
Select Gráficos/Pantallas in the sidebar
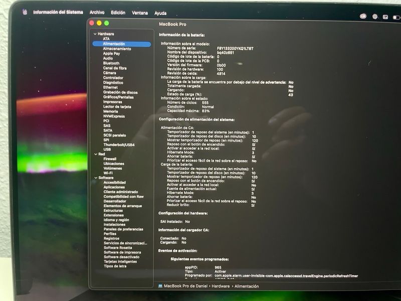pos(118,97)
